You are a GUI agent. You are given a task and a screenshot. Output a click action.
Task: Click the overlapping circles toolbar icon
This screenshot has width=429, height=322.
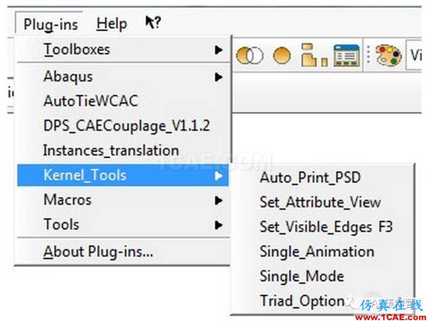tap(249, 56)
